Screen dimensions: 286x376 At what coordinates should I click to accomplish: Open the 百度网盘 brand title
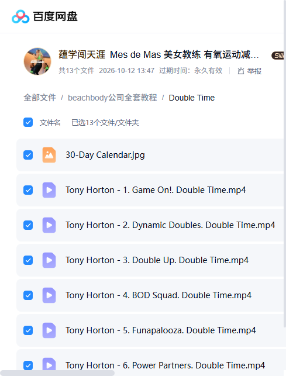click(x=55, y=16)
